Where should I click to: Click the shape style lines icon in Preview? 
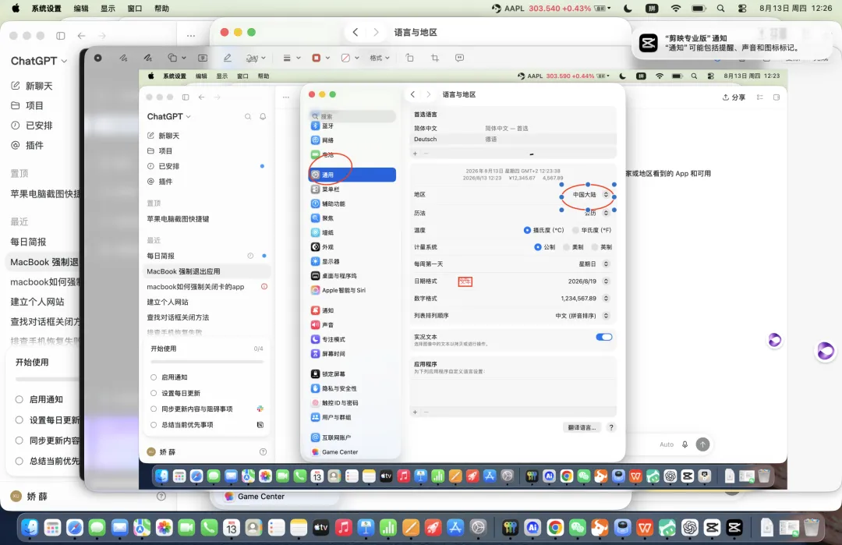pos(287,58)
